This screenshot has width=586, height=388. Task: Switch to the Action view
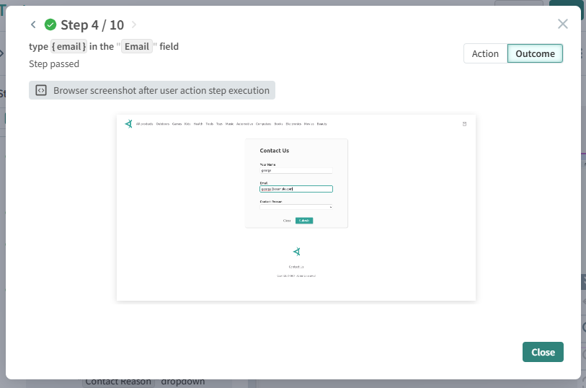[485, 53]
